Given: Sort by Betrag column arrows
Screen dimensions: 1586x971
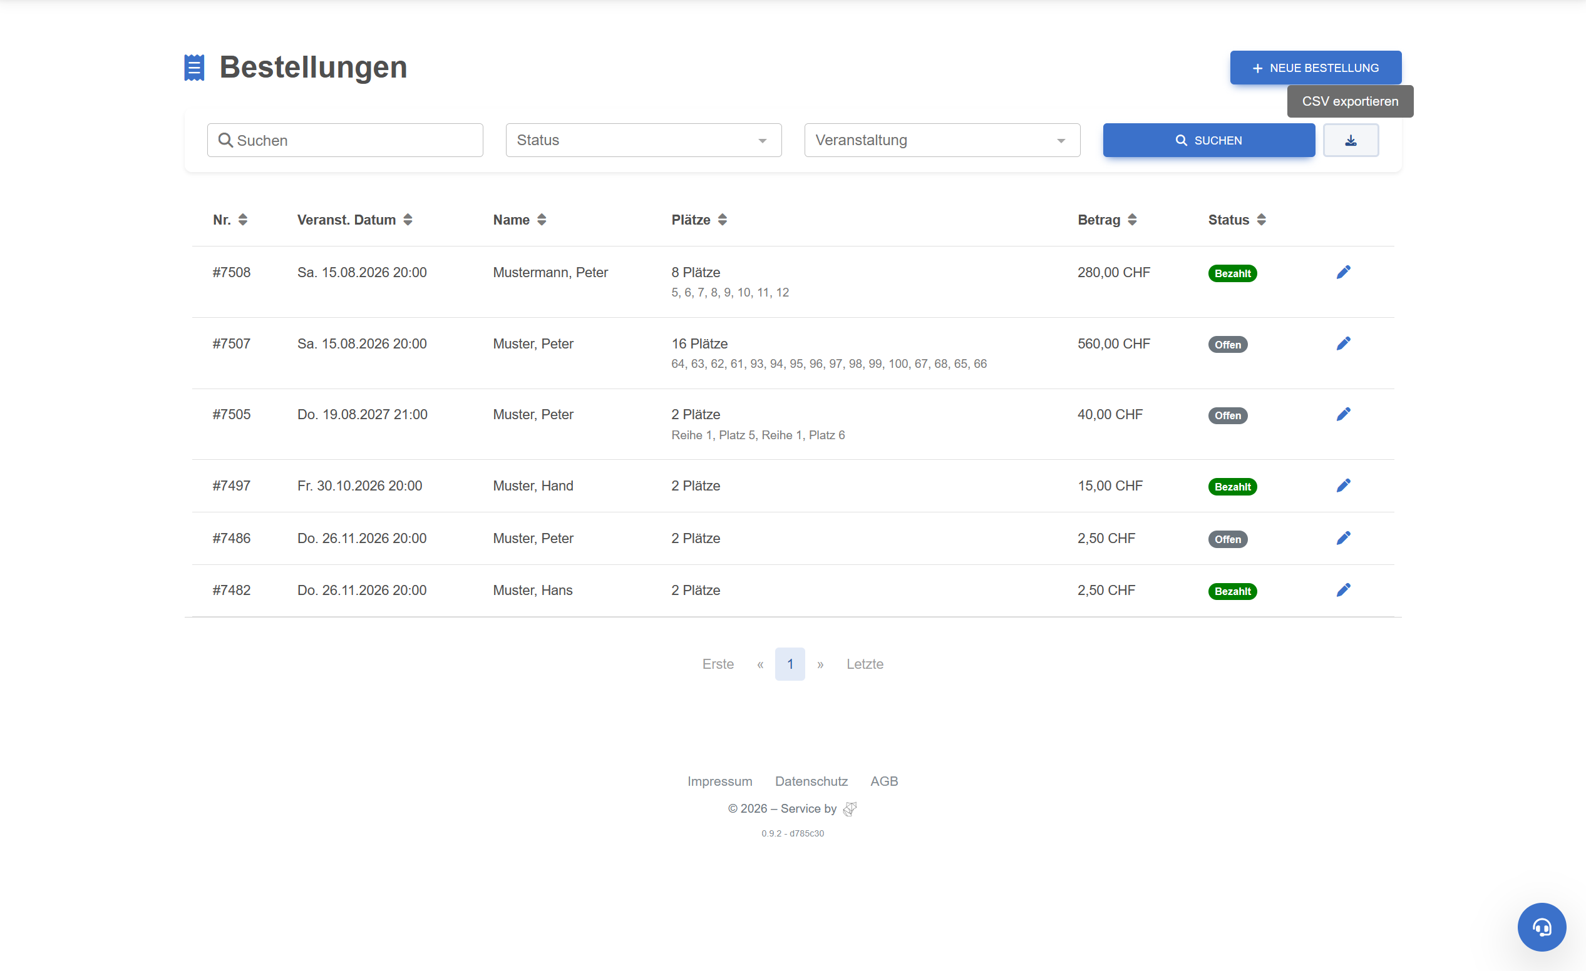Looking at the screenshot, I should tap(1132, 220).
